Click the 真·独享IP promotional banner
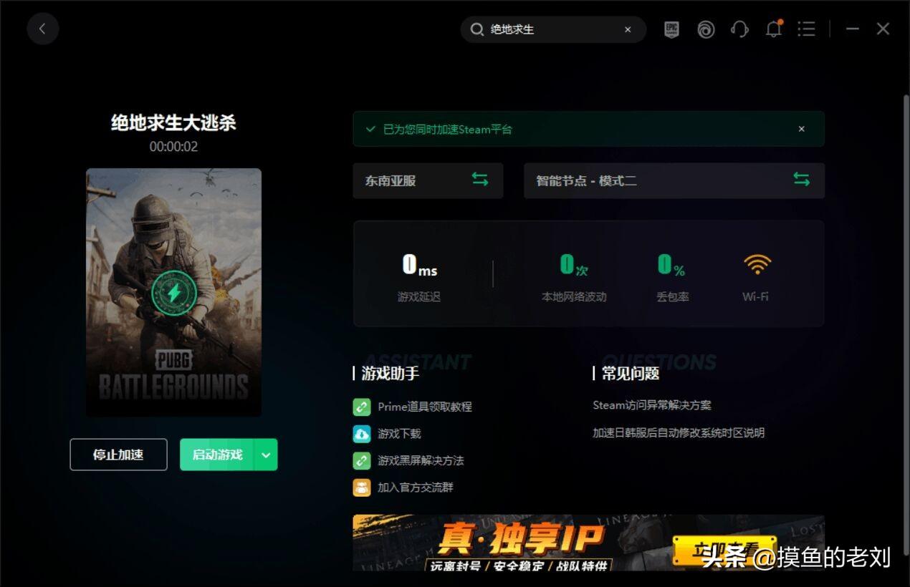 click(588, 543)
